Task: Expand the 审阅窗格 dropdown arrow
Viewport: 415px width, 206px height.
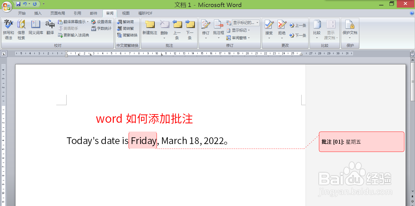Action: point(249,38)
